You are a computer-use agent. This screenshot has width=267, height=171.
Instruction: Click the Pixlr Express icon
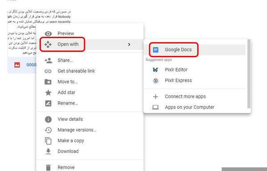tap(155, 80)
